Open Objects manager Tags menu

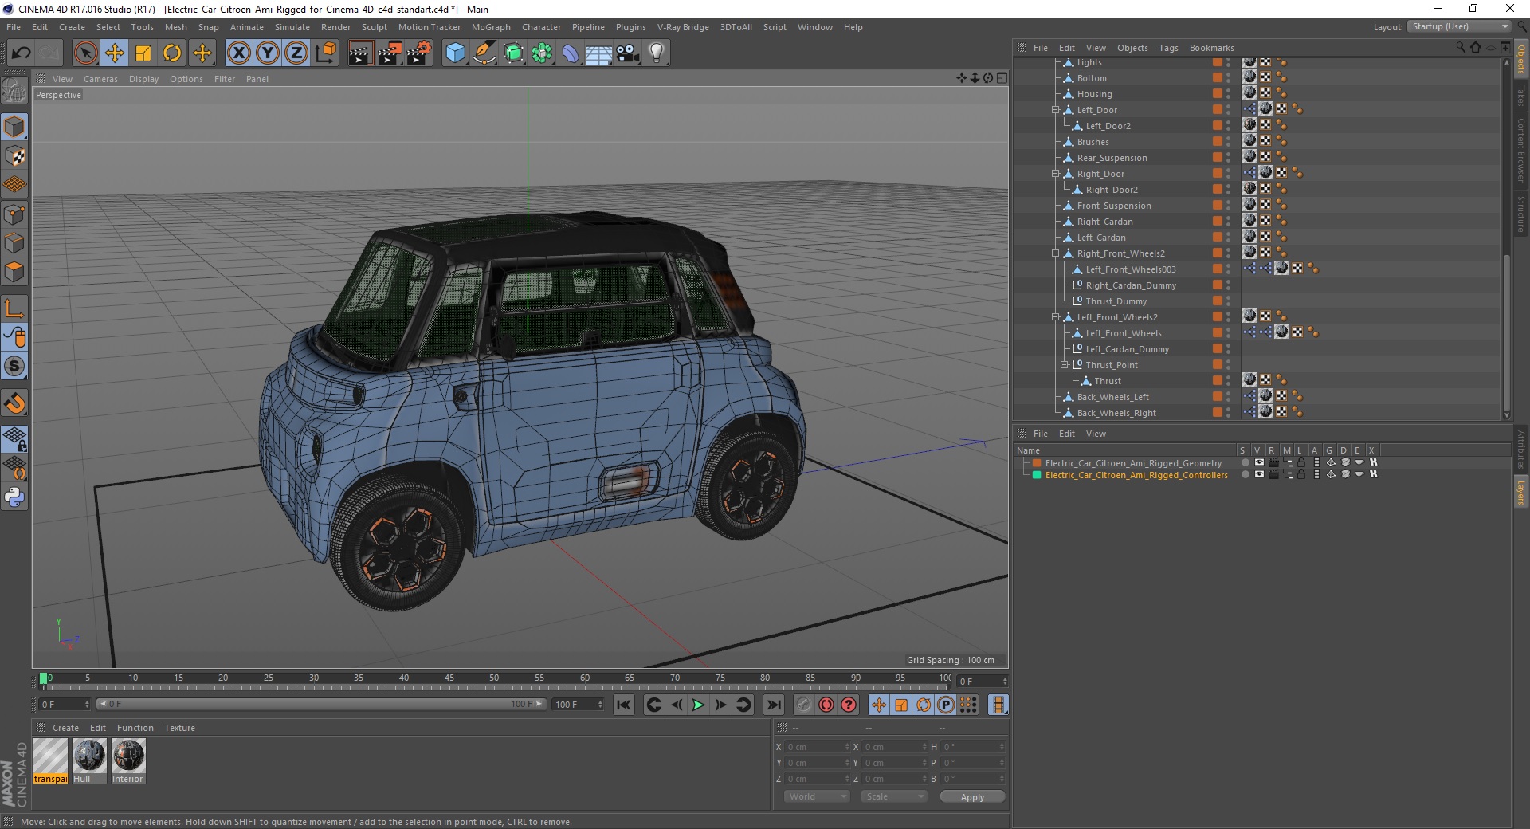(x=1168, y=48)
